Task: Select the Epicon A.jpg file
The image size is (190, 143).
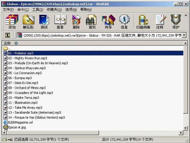Action: (17, 127)
